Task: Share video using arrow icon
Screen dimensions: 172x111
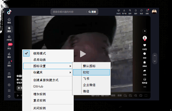Action: point(145,71)
